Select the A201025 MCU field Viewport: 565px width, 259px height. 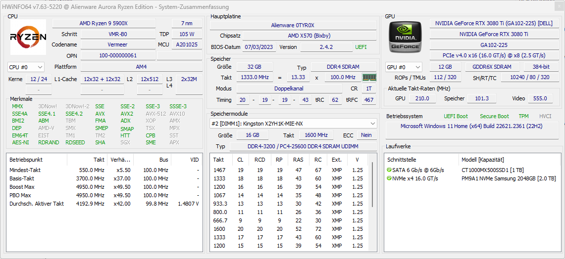click(187, 44)
